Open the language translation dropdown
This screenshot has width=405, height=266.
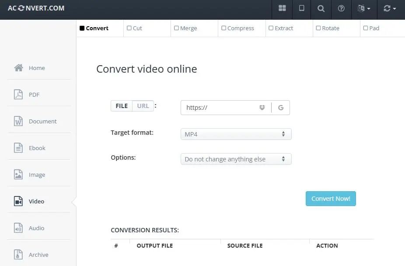pyautogui.click(x=364, y=8)
